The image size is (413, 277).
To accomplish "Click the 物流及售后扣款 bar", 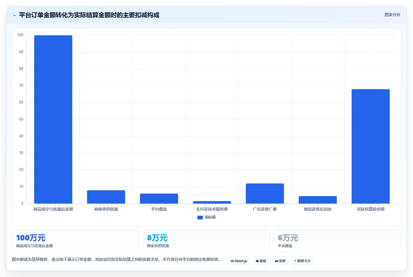I will tap(318, 200).
